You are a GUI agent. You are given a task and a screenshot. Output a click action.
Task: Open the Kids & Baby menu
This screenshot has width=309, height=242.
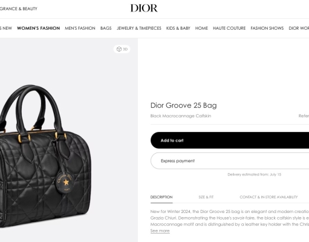tap(178, 28)
